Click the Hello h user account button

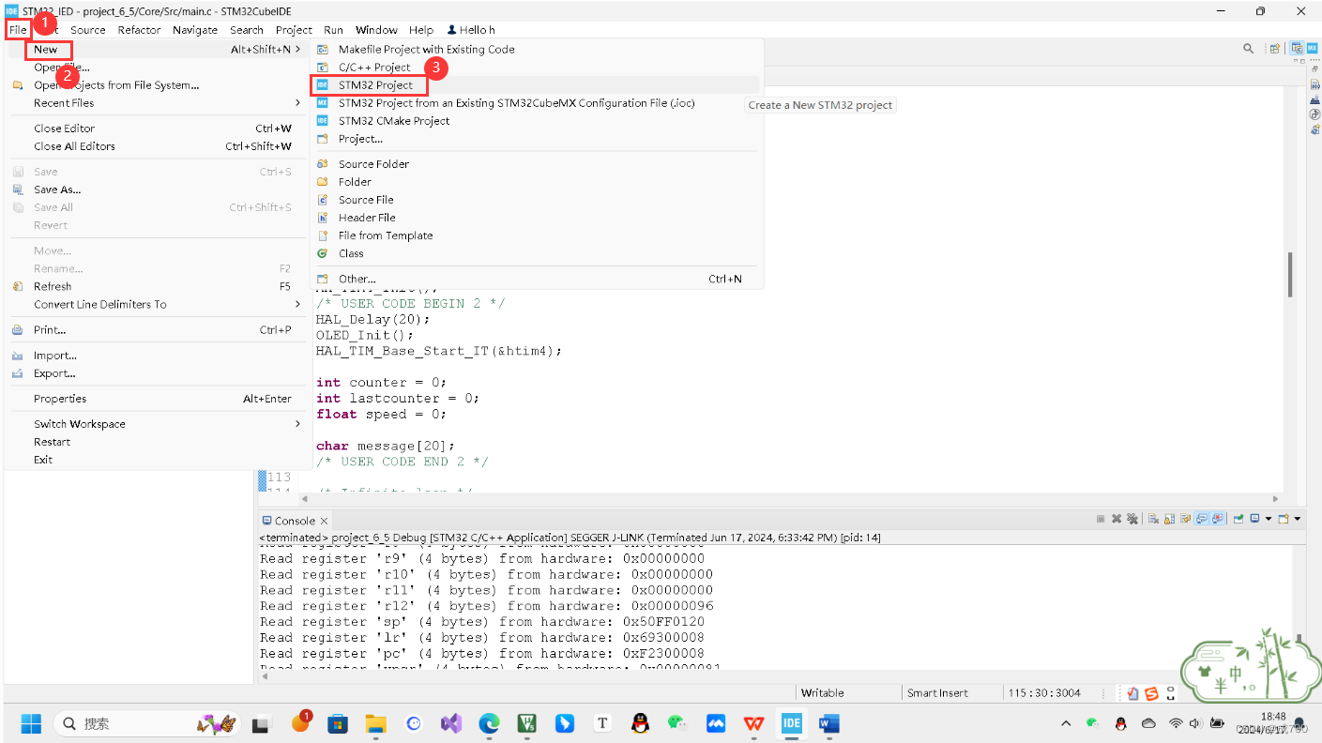(471, 30)
